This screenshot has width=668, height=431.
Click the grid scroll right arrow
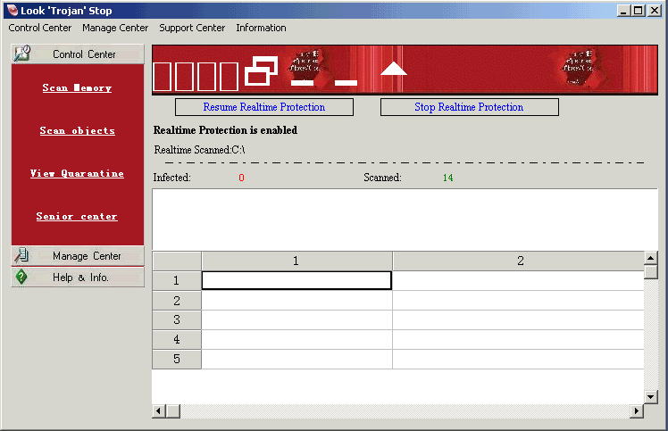click(637, 411)
